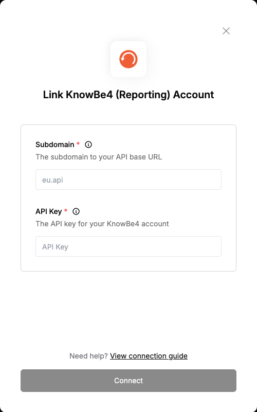Click the Need help? text
Screen dimensions: 257x412
88,356
